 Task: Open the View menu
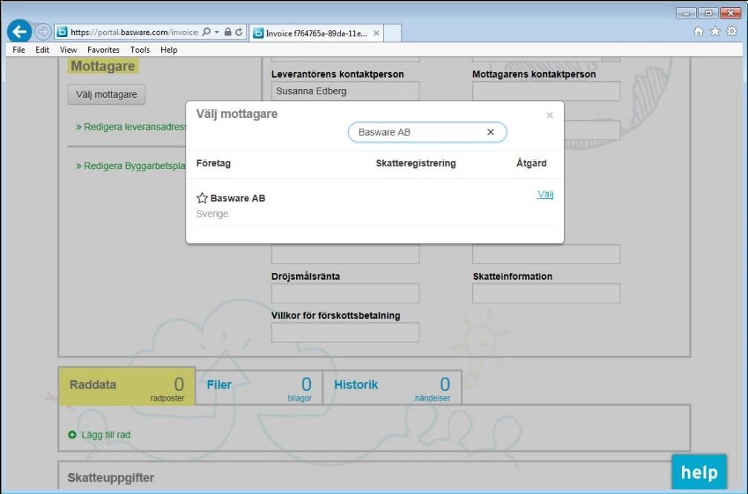click(x=68, y=50)
